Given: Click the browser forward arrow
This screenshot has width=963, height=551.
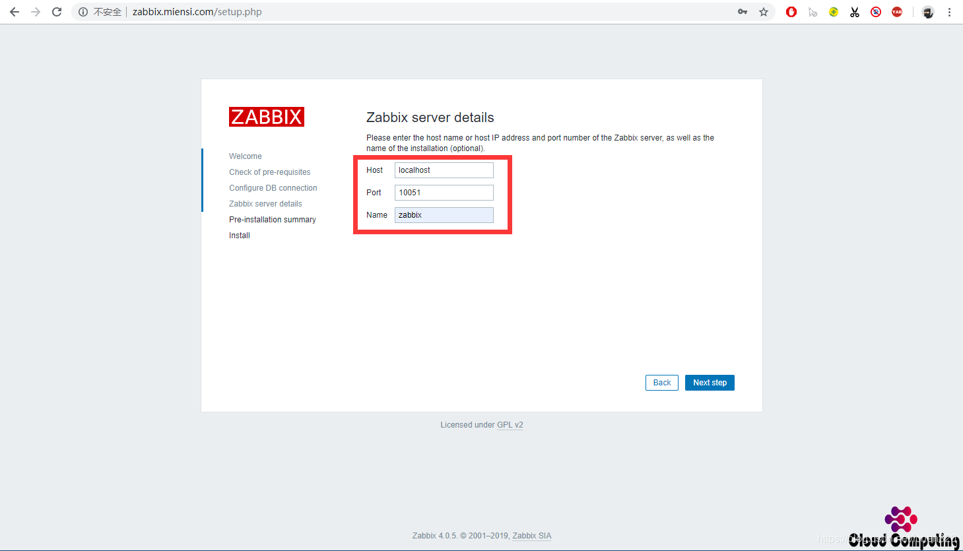Looking at the screenshot, I should pyautogui.click(x=36, y=12).
